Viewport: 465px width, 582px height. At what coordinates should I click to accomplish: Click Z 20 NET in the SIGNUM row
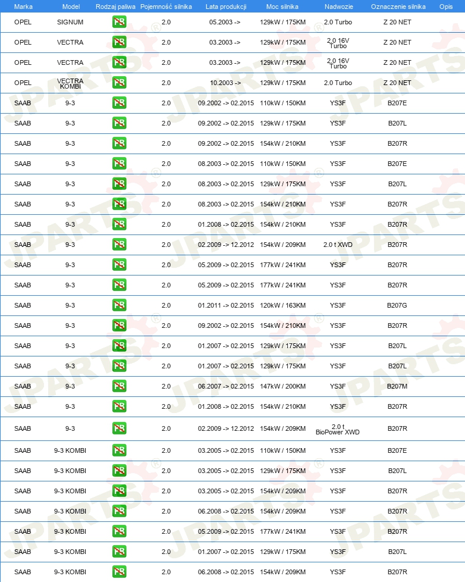point(397,22)
